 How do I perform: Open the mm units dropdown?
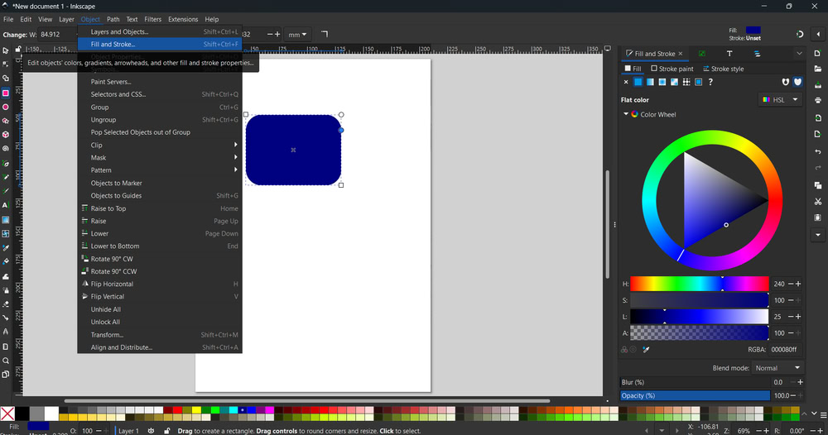296,34
